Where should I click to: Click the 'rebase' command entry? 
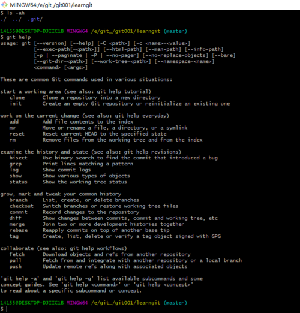(x=19, y=230)
